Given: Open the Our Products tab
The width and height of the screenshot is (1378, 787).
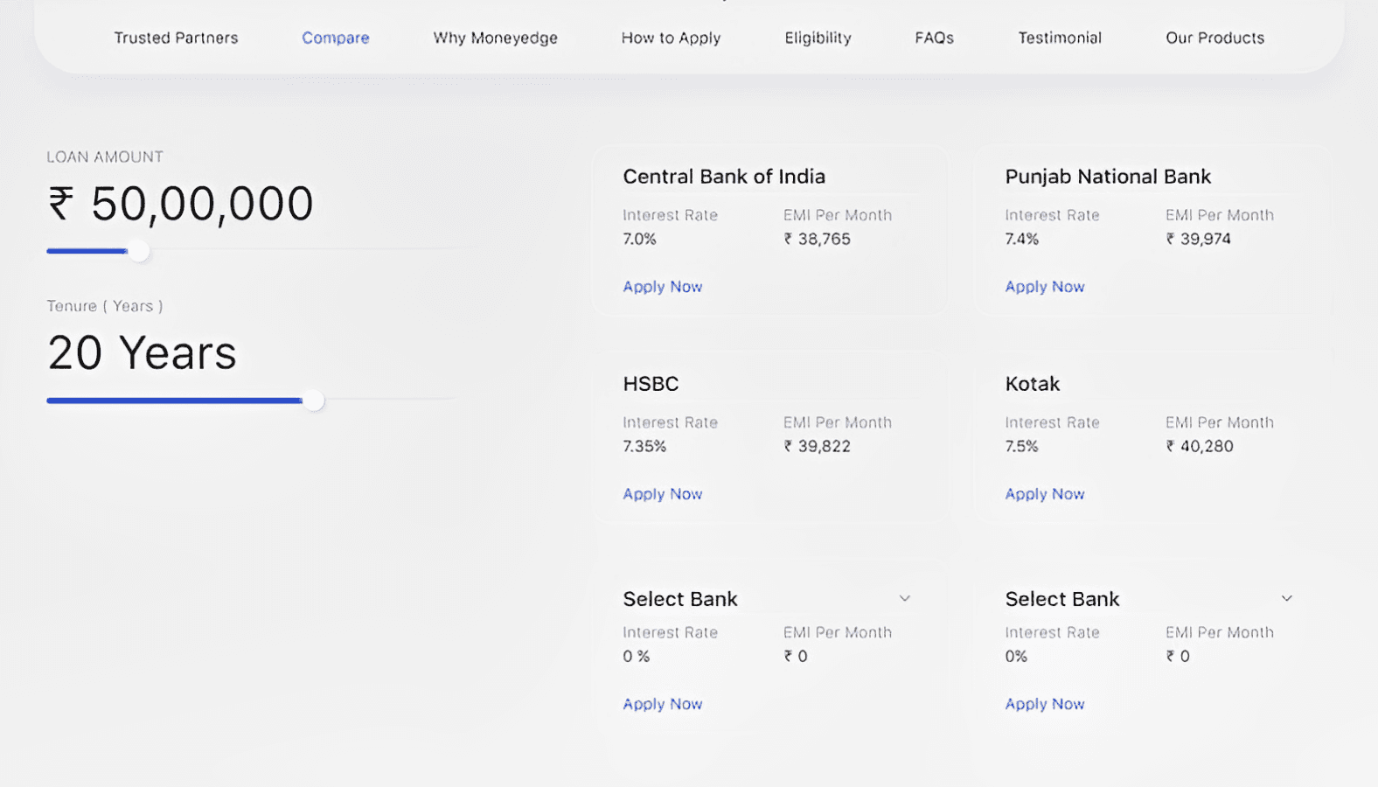Looking at the screenshot, I should click(x=1214, y=38).
